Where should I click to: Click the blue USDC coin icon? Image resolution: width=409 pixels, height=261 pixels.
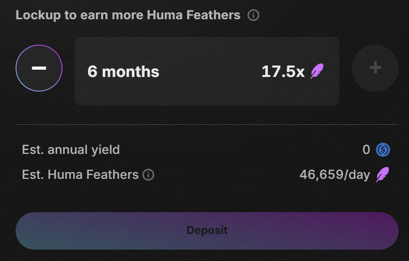tap(382, 150)
